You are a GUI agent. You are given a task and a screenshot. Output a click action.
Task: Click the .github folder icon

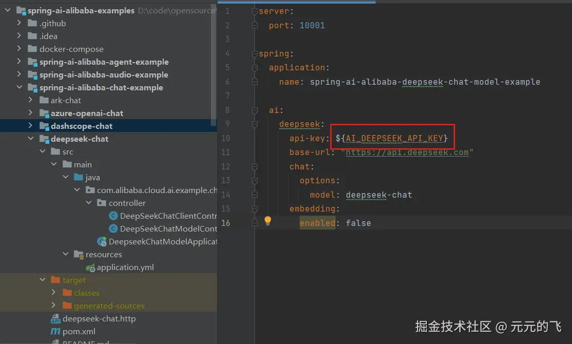pyautogui.click(x=32, y=24)
